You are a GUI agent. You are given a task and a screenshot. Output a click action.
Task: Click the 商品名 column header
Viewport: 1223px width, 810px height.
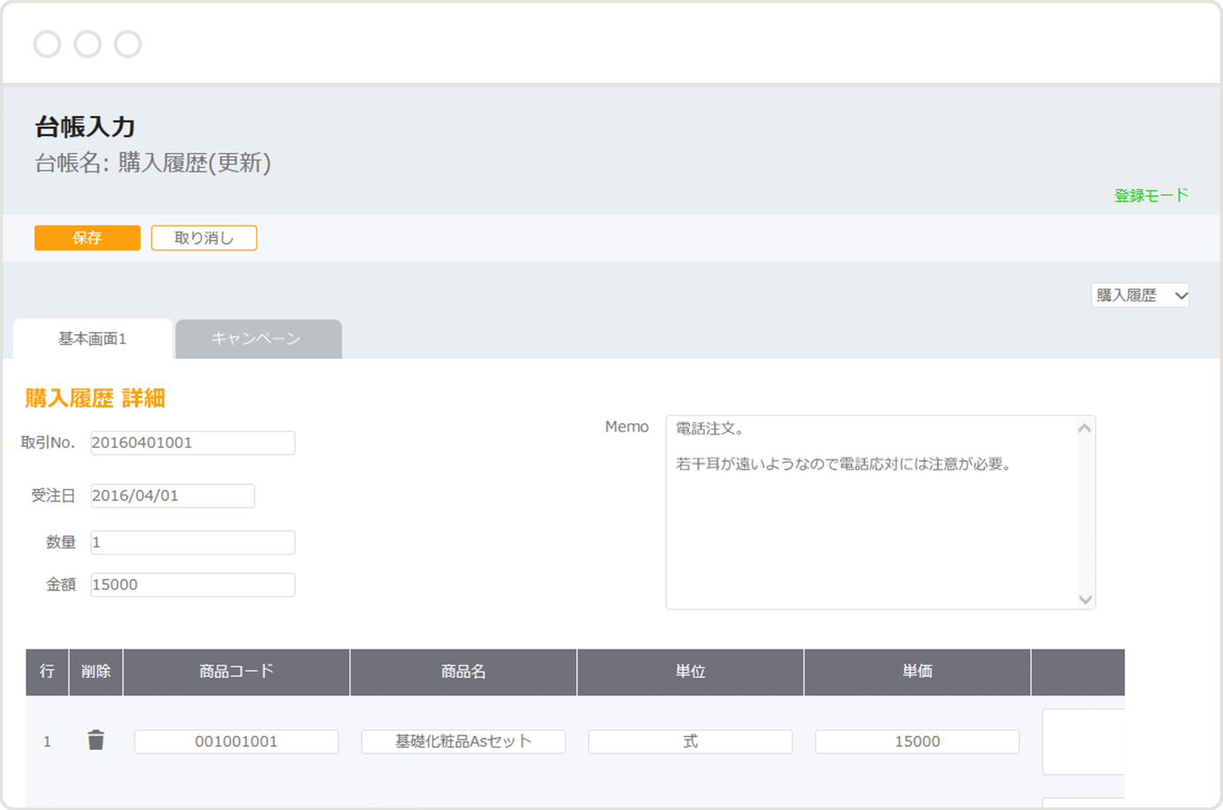point(463,672)
